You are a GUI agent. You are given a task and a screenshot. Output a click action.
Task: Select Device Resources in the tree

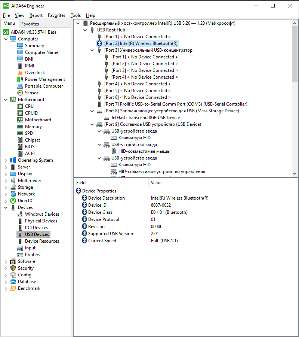[x=42, y=241]
